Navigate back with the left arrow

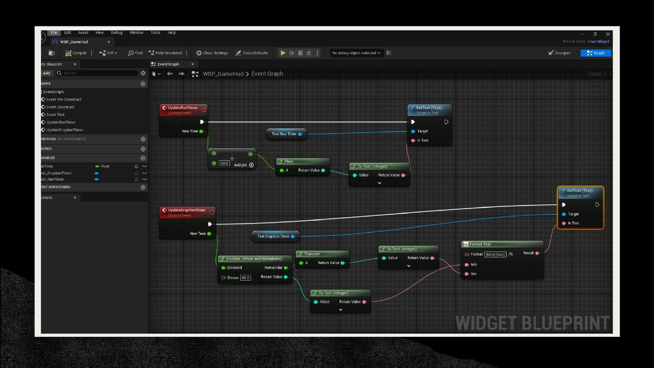coord(170,74)
